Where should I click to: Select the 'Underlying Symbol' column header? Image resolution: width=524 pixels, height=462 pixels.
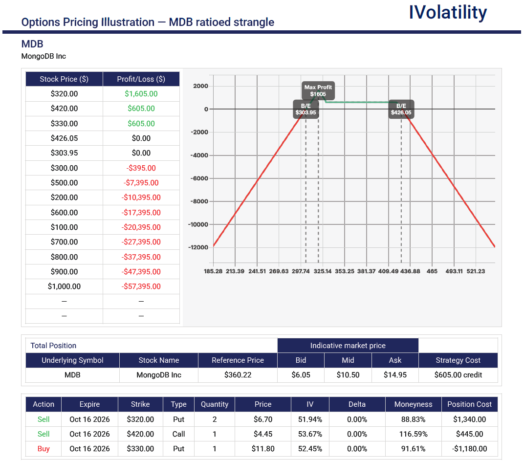pyautogui.click(x=72, y=360)
